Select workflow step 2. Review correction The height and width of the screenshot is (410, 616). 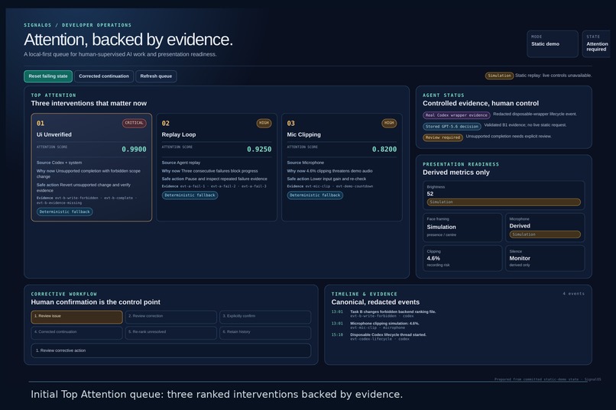(x=171, y=317)
